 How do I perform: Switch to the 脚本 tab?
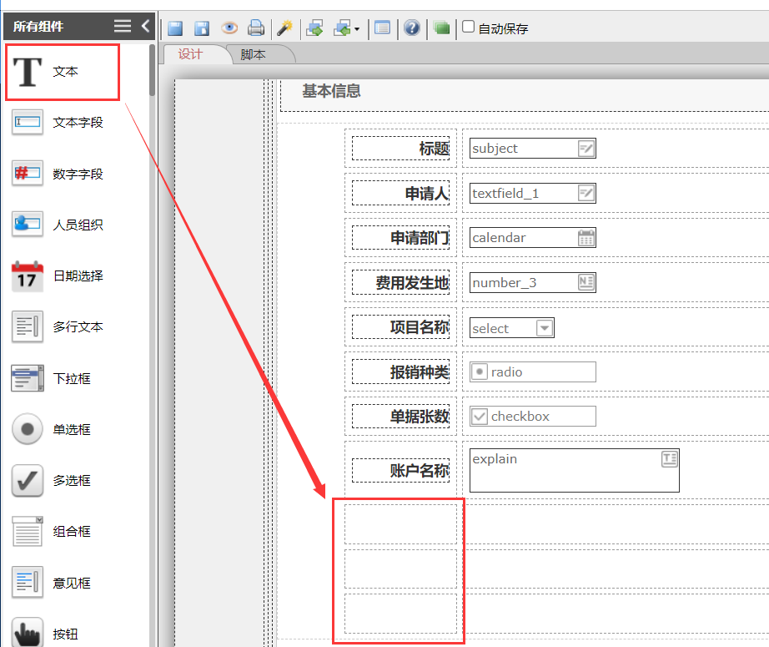pos(253,54)
